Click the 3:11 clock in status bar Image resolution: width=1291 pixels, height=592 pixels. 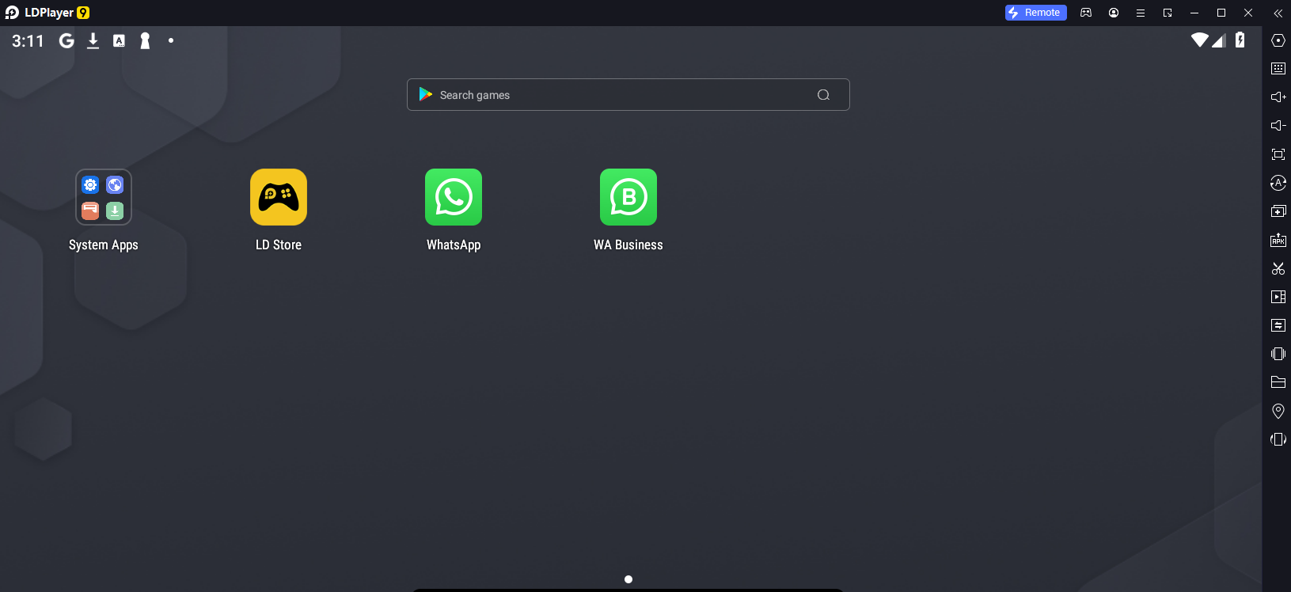coord(28,40)
